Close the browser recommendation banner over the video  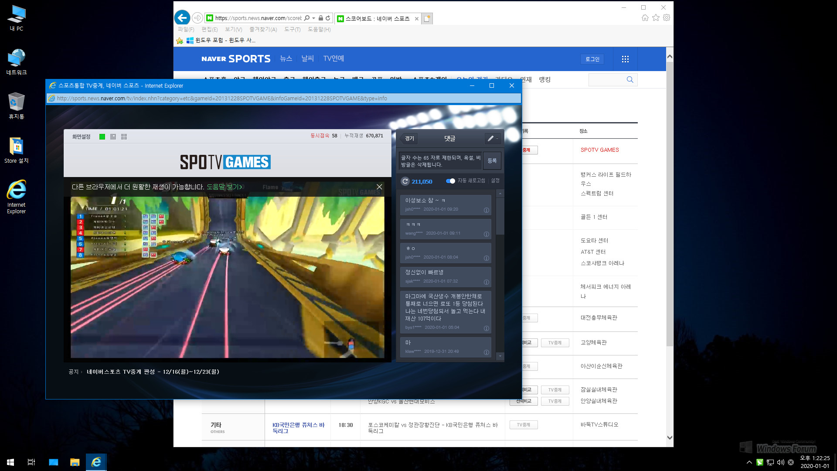(379, 187)
